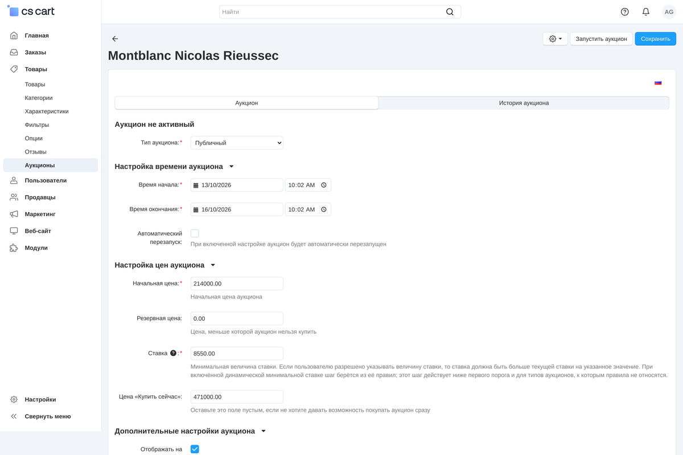Open the clock picker for start time
The height and width of the screenshot is (455, 683).
click(323, 185)
